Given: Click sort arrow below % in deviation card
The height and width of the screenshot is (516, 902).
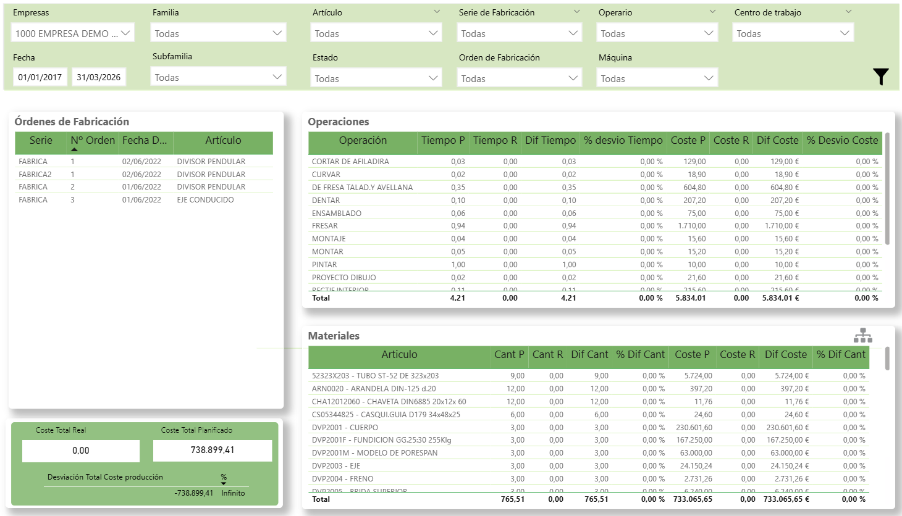Looking at the screenshot, I should pos(224,483).
